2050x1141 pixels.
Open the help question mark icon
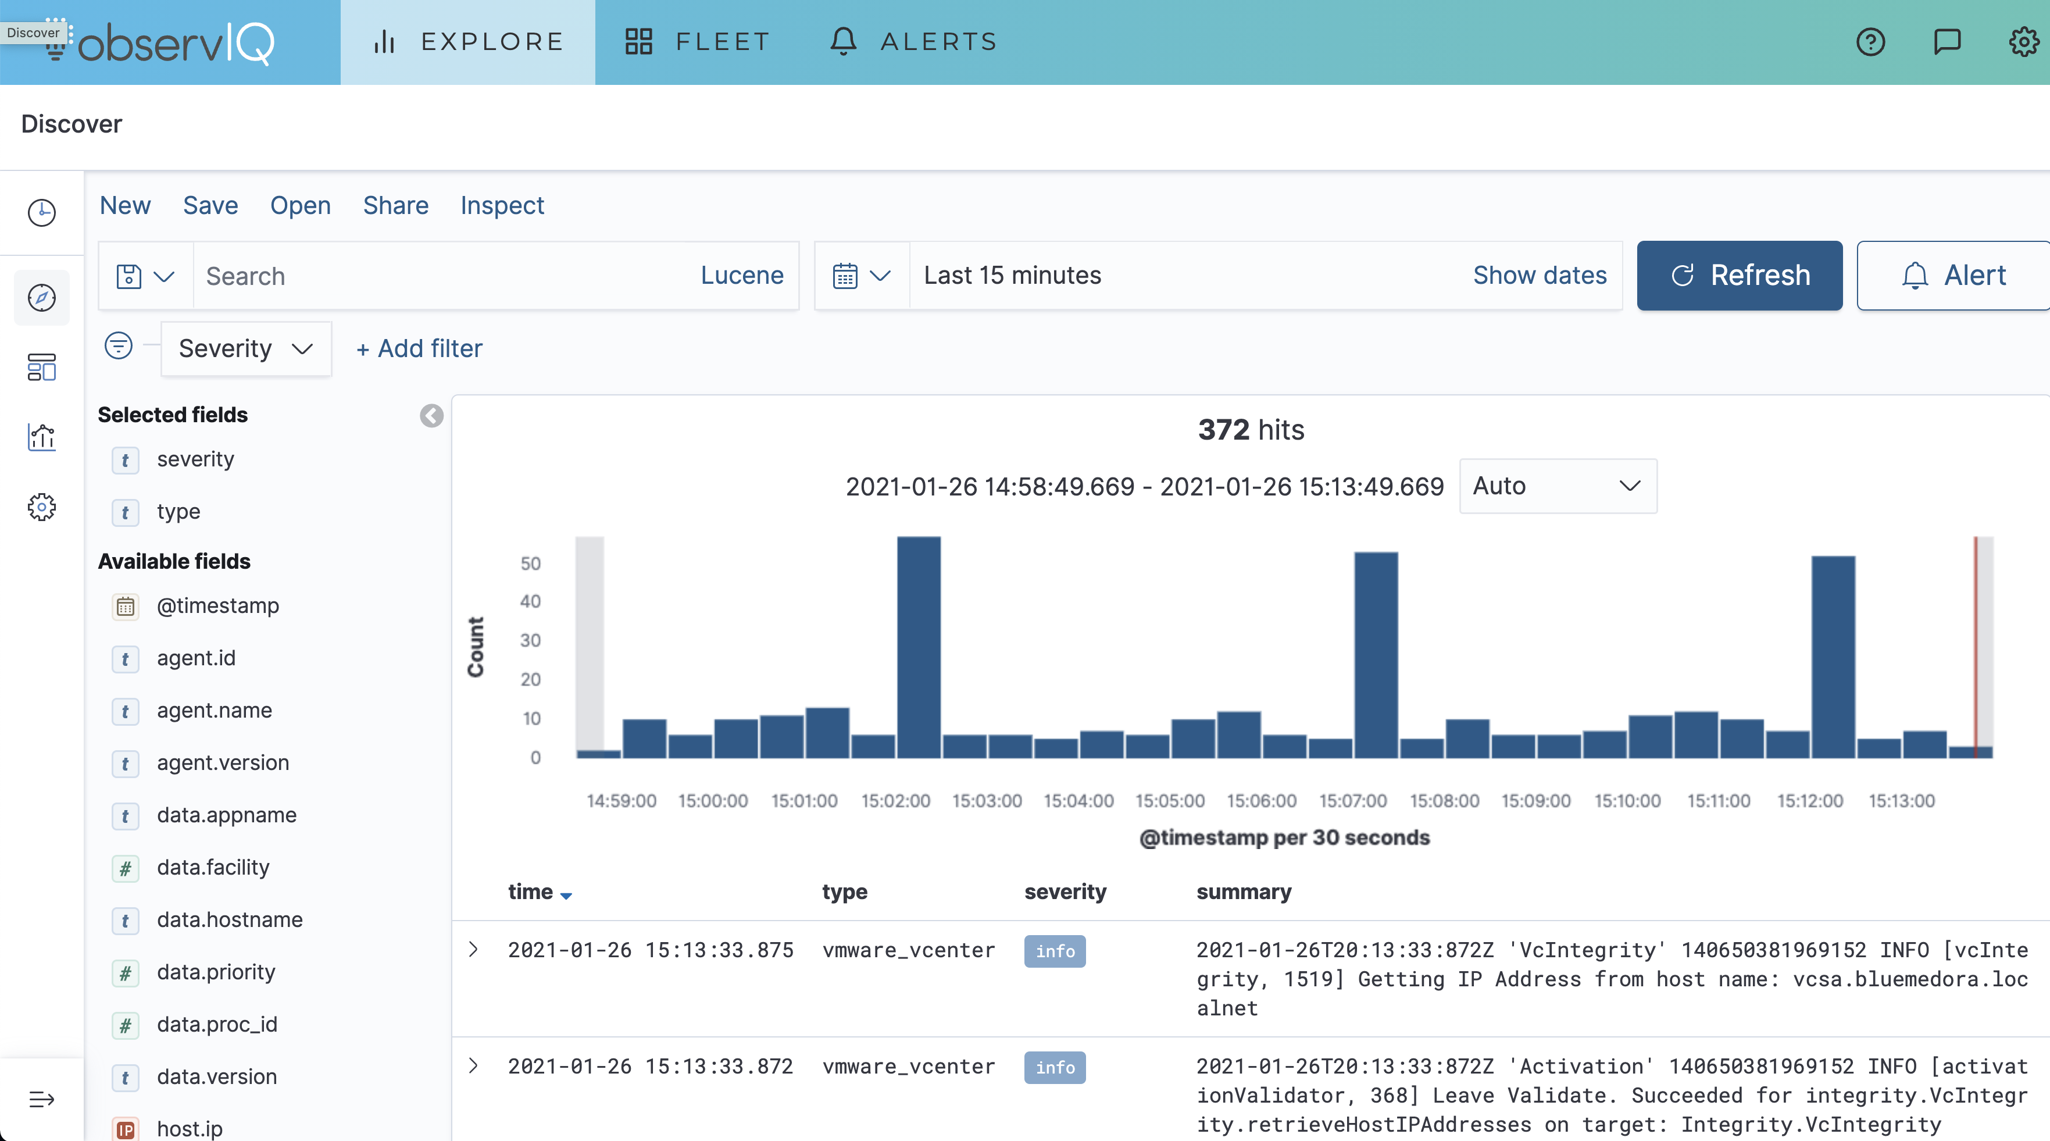(1871, 41)
